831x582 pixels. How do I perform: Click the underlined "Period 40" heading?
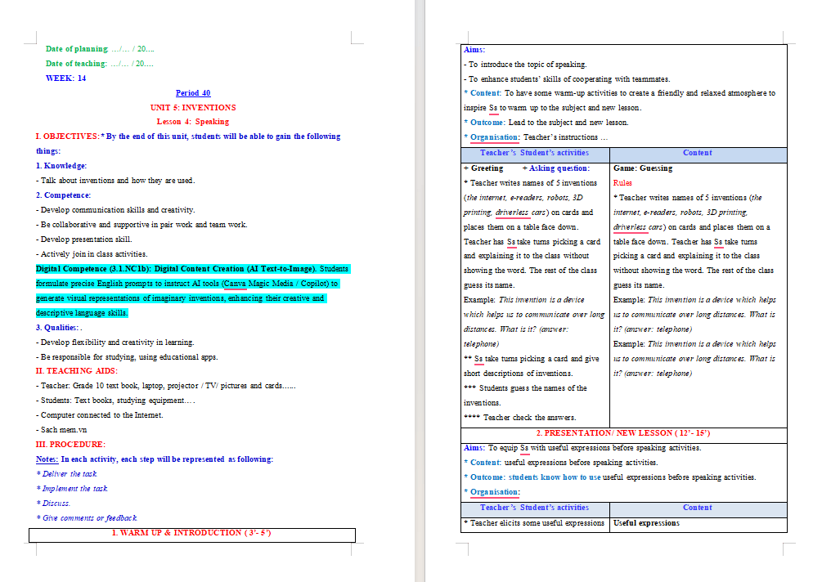tap(193, 92)
